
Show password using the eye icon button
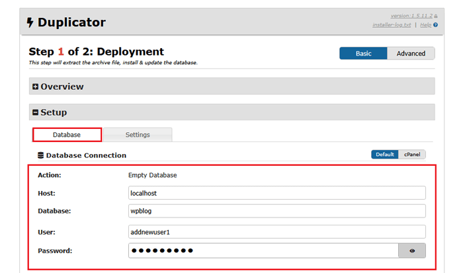pos(412,251)
